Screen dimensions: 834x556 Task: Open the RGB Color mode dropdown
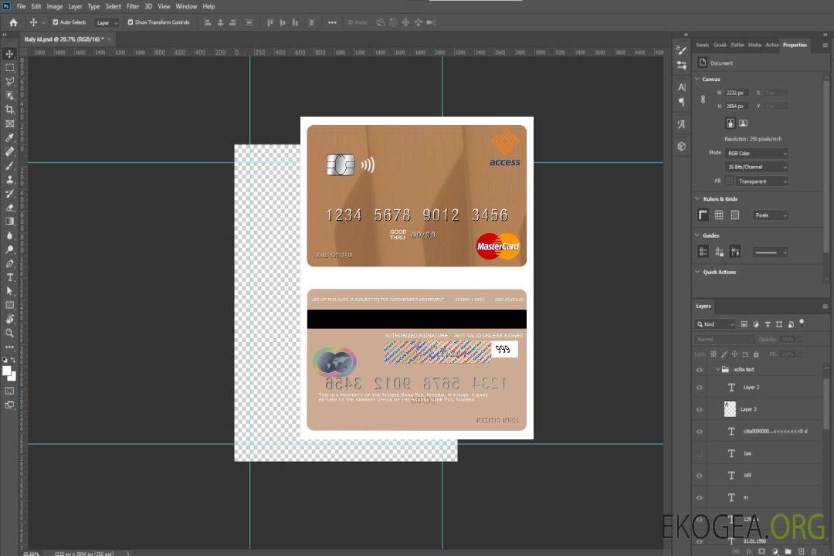(757, 154)
